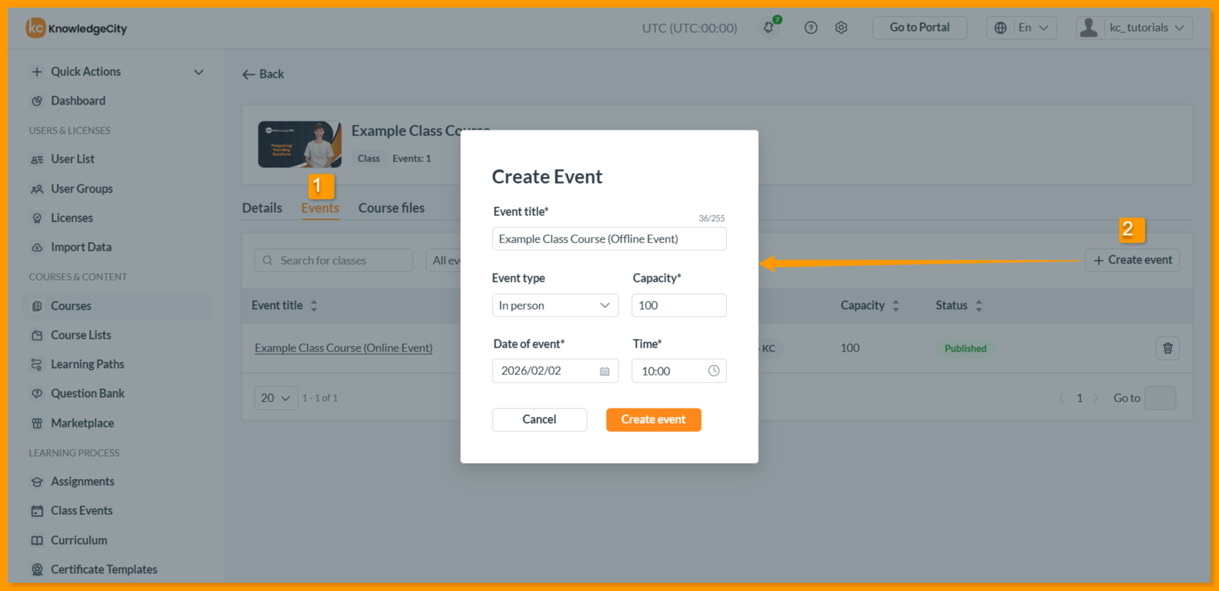Screen dimensions: 1219x591
Task: Select the Events tab
Action: coord(320,208)
